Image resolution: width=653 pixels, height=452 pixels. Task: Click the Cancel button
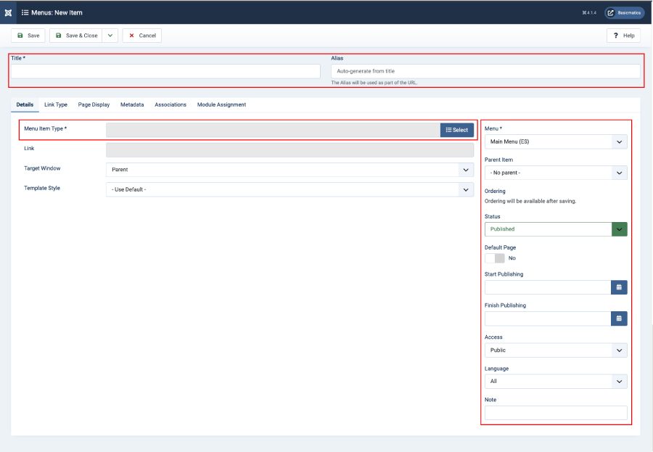(x=142, y=36)
